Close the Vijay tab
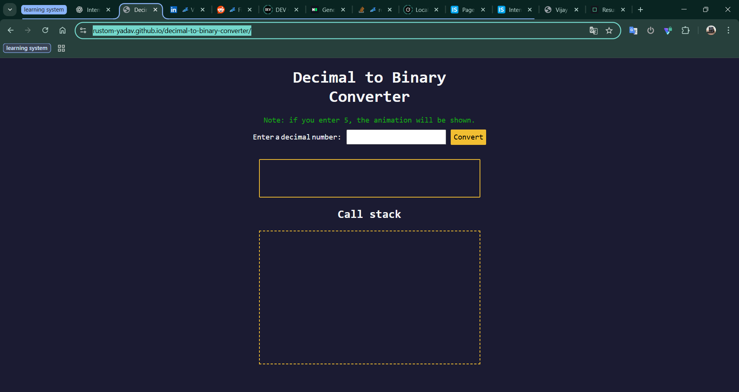The image size is (739, 392). 577,10
